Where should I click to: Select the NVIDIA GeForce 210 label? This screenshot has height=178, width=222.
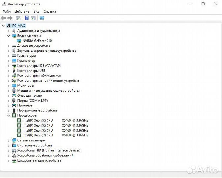pyautogui.click(x=37, y=41)
